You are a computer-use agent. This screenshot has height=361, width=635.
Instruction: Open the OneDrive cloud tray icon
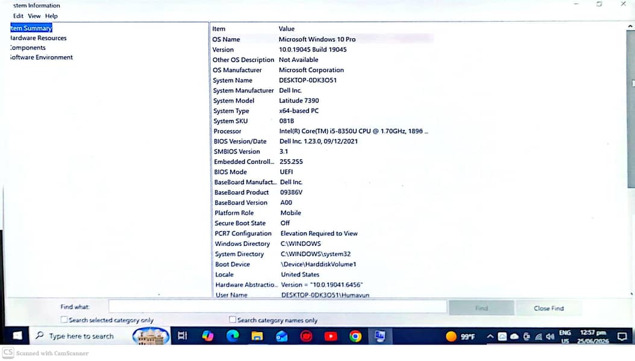515,336
